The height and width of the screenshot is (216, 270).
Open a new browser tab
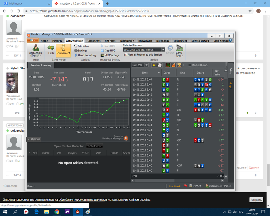pos(107,3)
